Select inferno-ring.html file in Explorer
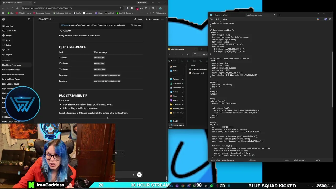The image size is (336, 189). pyautogui.click(x=197, y=73)
